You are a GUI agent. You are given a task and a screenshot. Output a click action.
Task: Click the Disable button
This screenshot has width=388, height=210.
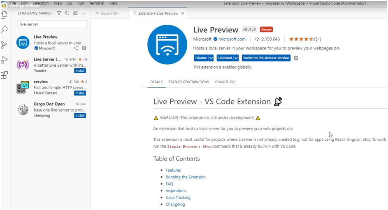201,58
